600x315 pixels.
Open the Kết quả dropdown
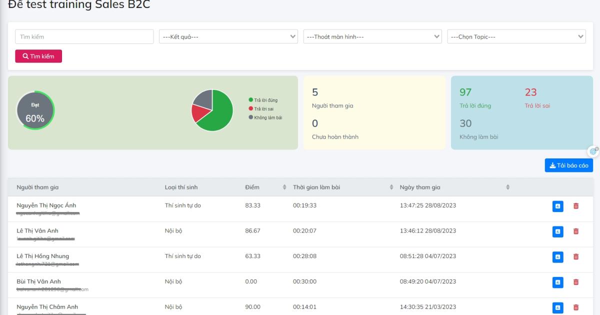[228, 36]
